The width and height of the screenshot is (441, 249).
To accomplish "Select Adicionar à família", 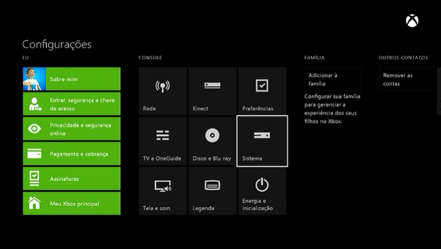I will [x=332, y=79].
